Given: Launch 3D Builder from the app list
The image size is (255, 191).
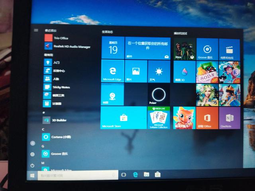Looking at the screenshot, I should [55, 120].
